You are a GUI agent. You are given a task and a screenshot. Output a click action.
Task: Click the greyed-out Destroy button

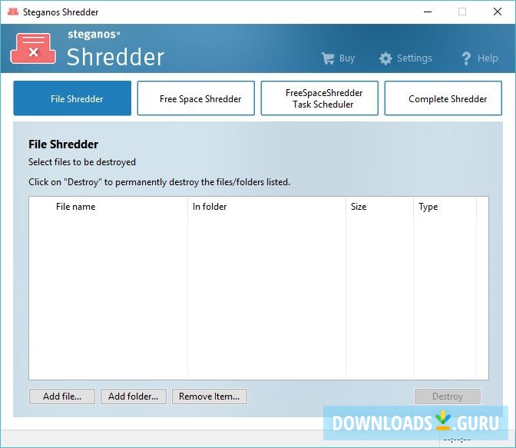[448, 397]
